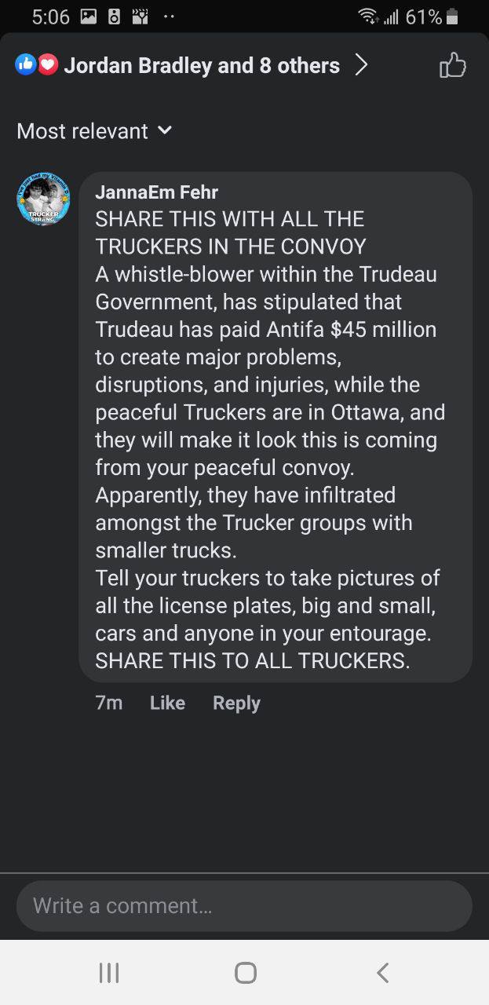Reply to JannaEm Fehr's comment
This screenshot has height=1005, width=489.
pos(236,703)
